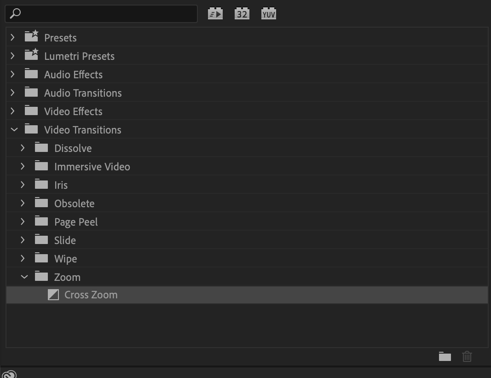Select the Lumetri Presets label
491x378 pixels.
coord(80,57)
